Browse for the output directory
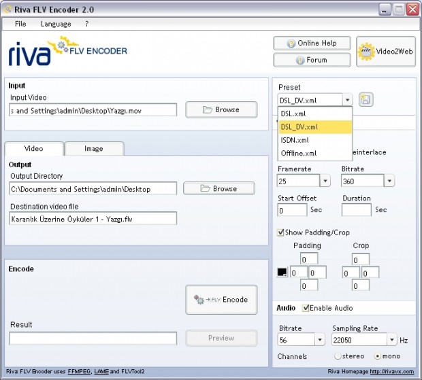422x380 pixels. (x=219, y=188)
